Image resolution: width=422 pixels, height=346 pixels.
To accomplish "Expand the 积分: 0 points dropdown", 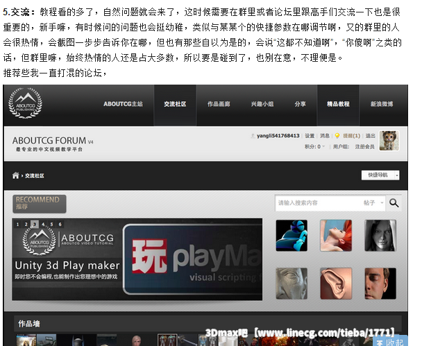I will [314, 146].
